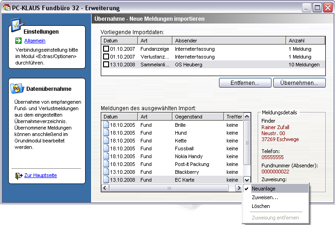Click the document icon of the Brille row
This screenshot has height=225, width=335.
click(x=106, y=125)
